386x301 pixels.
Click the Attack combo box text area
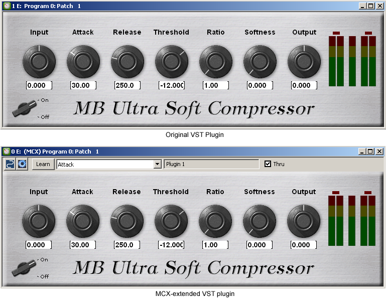[104, 164]
